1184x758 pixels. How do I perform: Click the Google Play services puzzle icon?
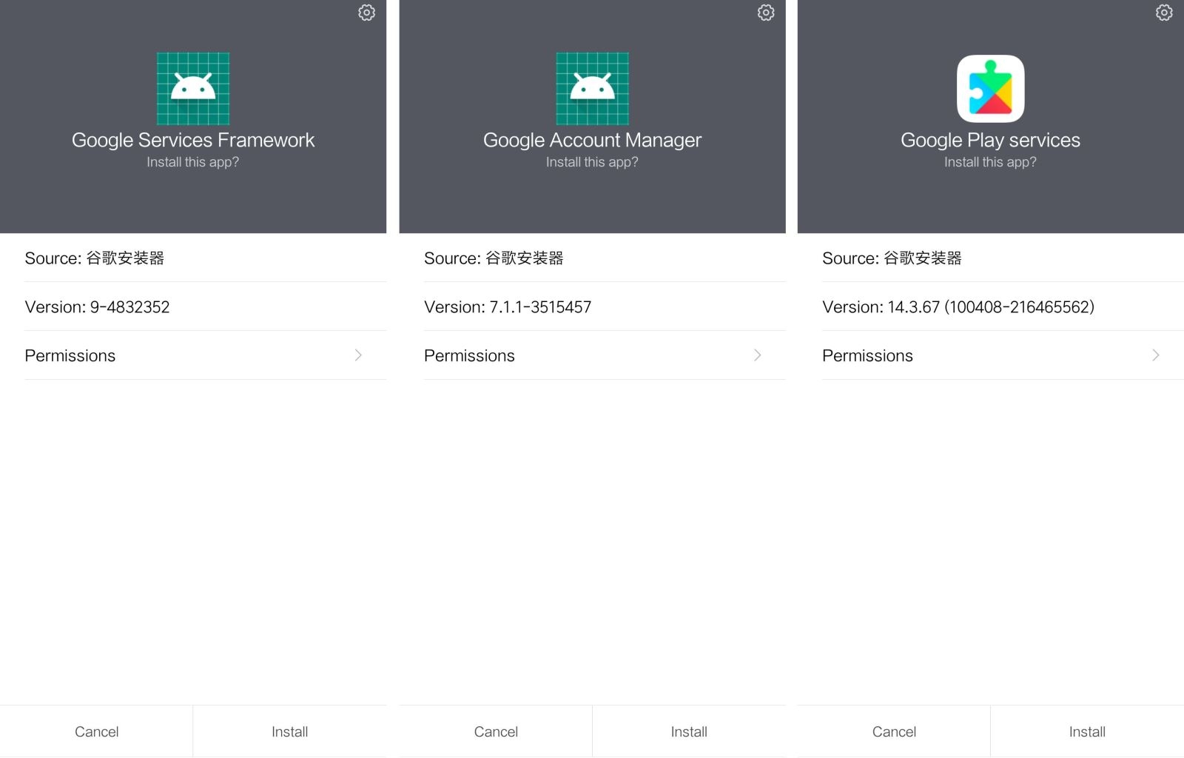990,89
